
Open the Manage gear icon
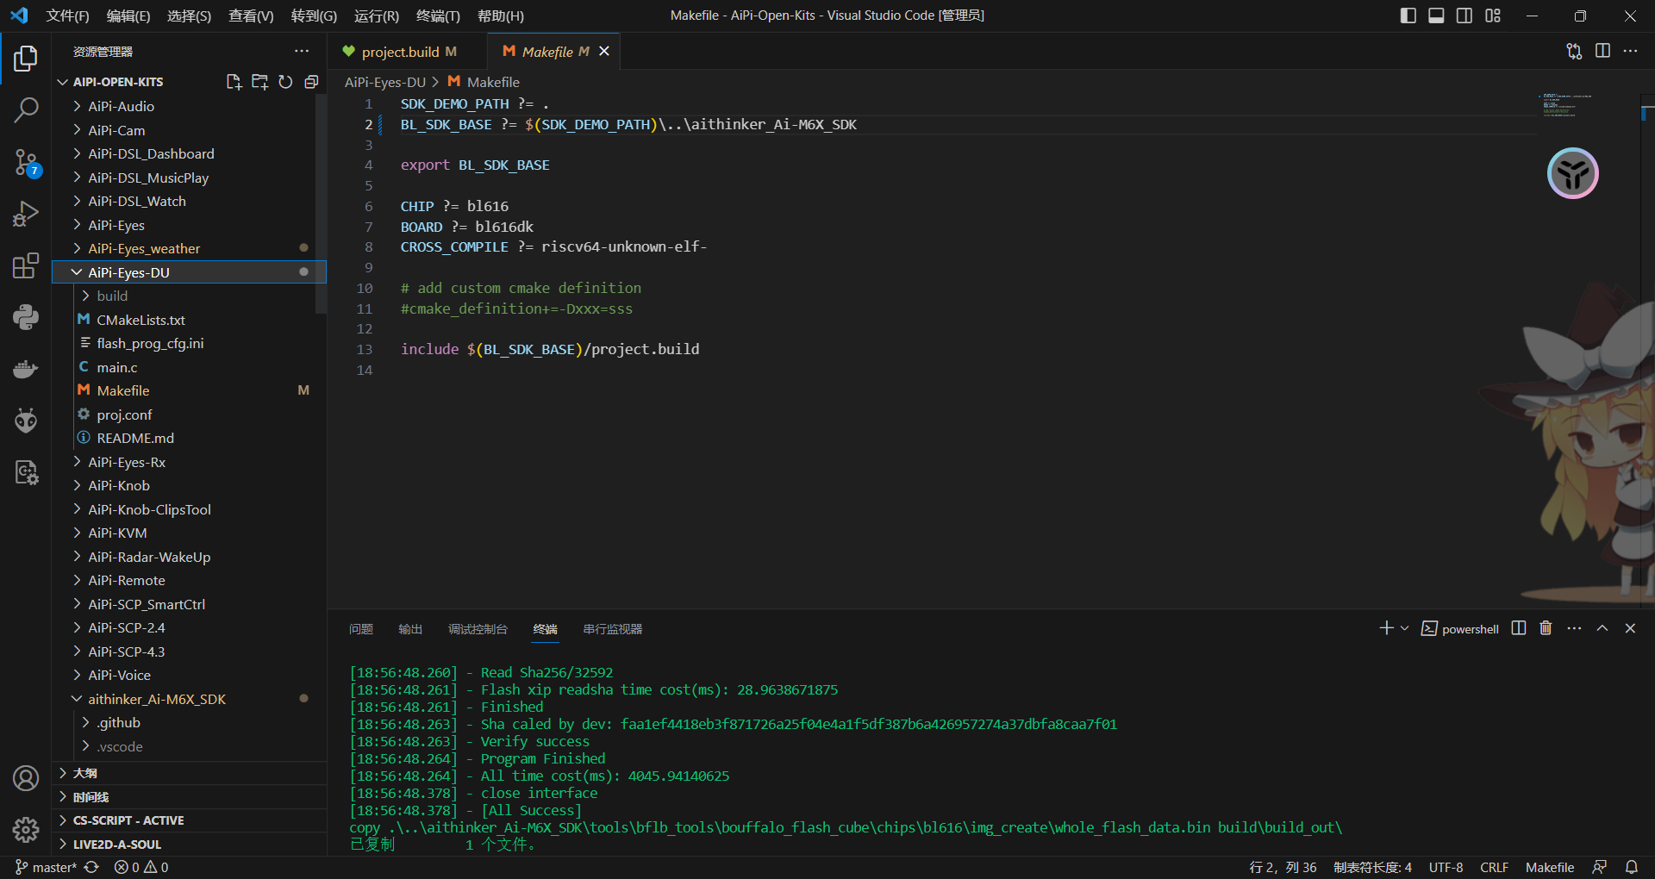coord(26,830)
